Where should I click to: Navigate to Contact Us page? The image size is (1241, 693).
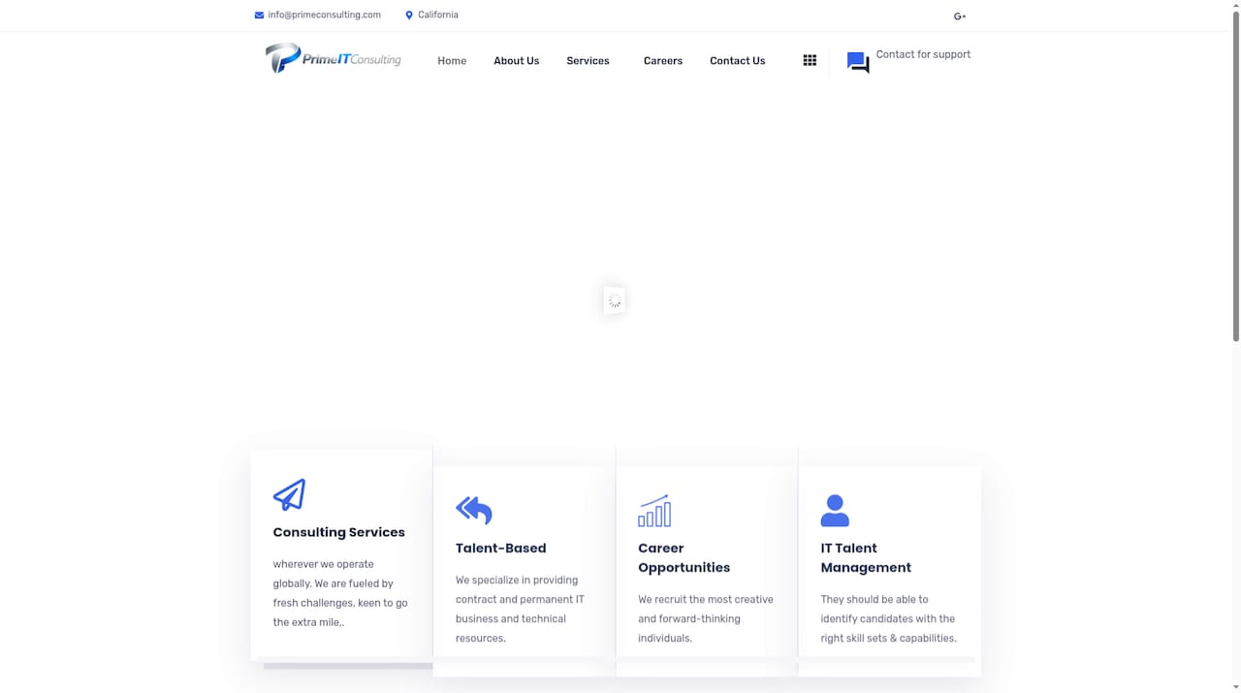(737, 61)
